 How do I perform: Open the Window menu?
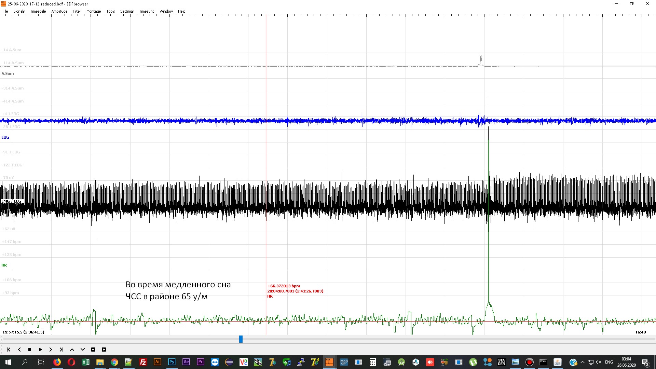[x=166, y=11]
